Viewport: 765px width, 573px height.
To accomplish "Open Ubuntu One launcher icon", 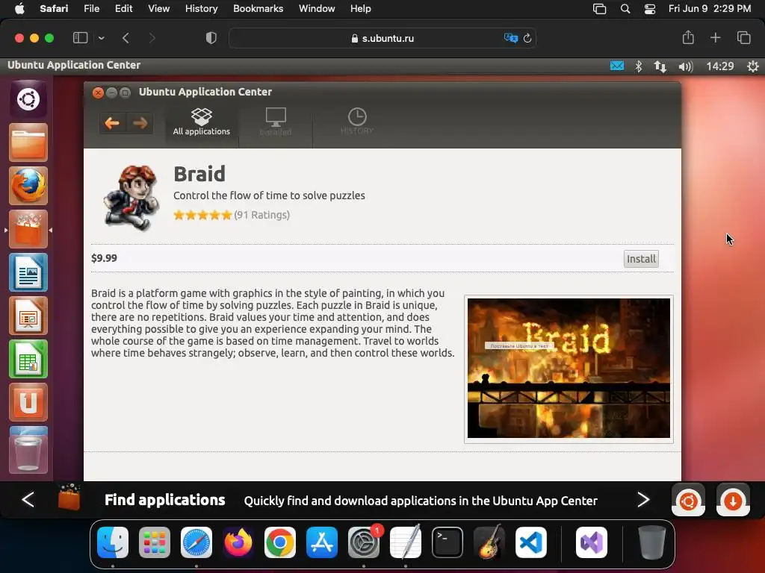I will (x=28, y=402).
